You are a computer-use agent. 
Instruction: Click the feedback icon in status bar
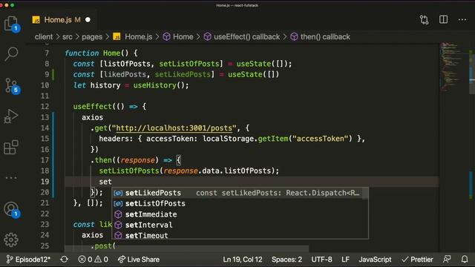tap(447, 260)
